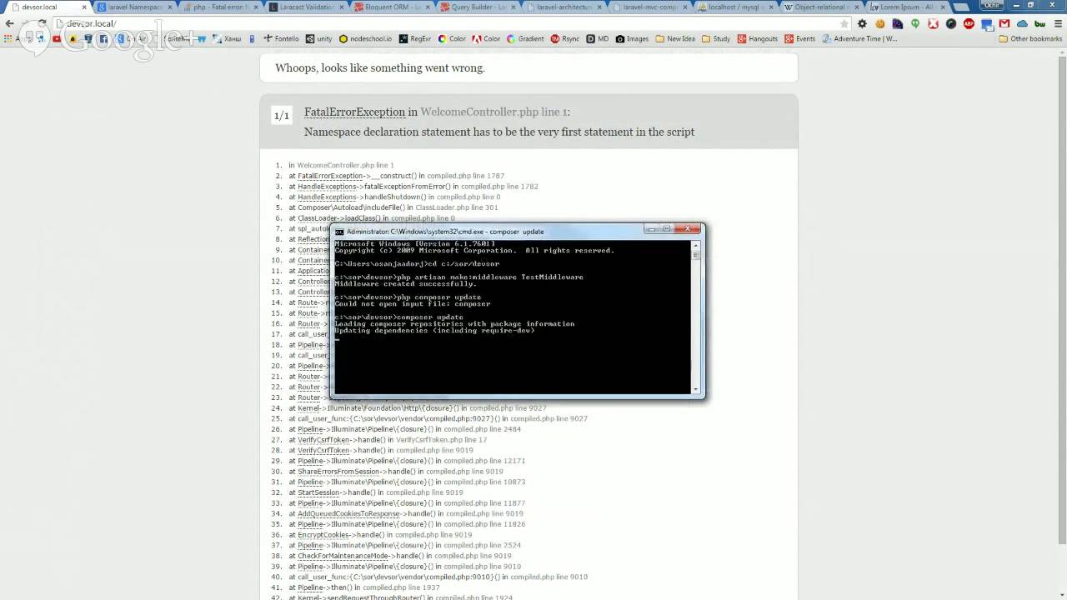Go back with the browser back arrow

(x=10, y=23)
